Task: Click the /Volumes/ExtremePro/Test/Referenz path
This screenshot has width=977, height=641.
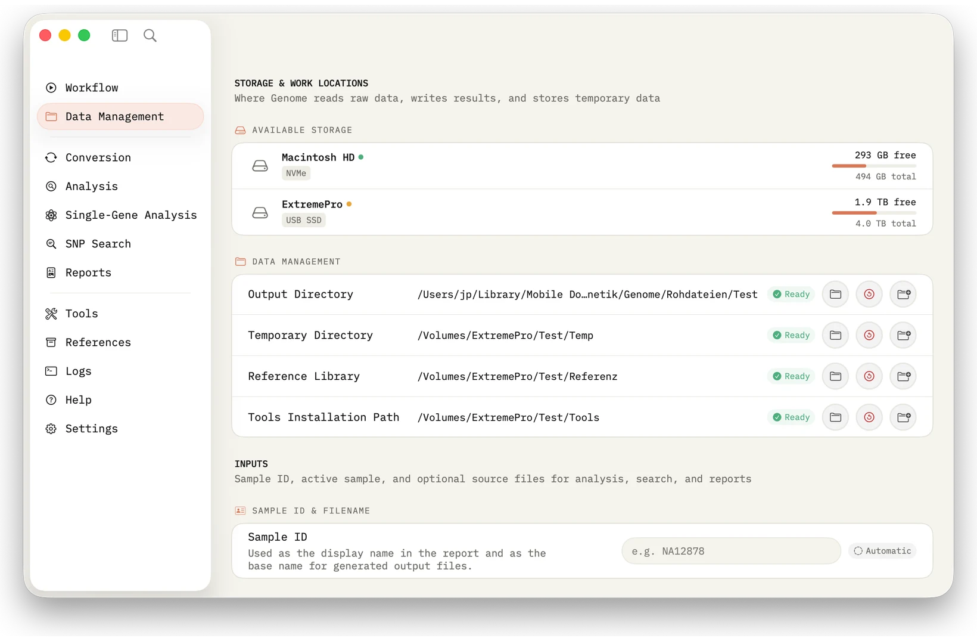Action: (517, 376)
